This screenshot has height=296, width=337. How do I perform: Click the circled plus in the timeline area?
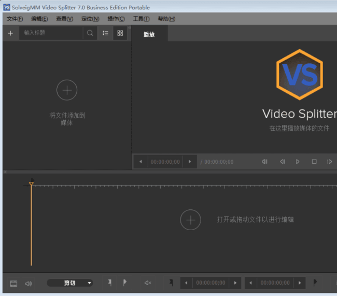tap(191, 220)
